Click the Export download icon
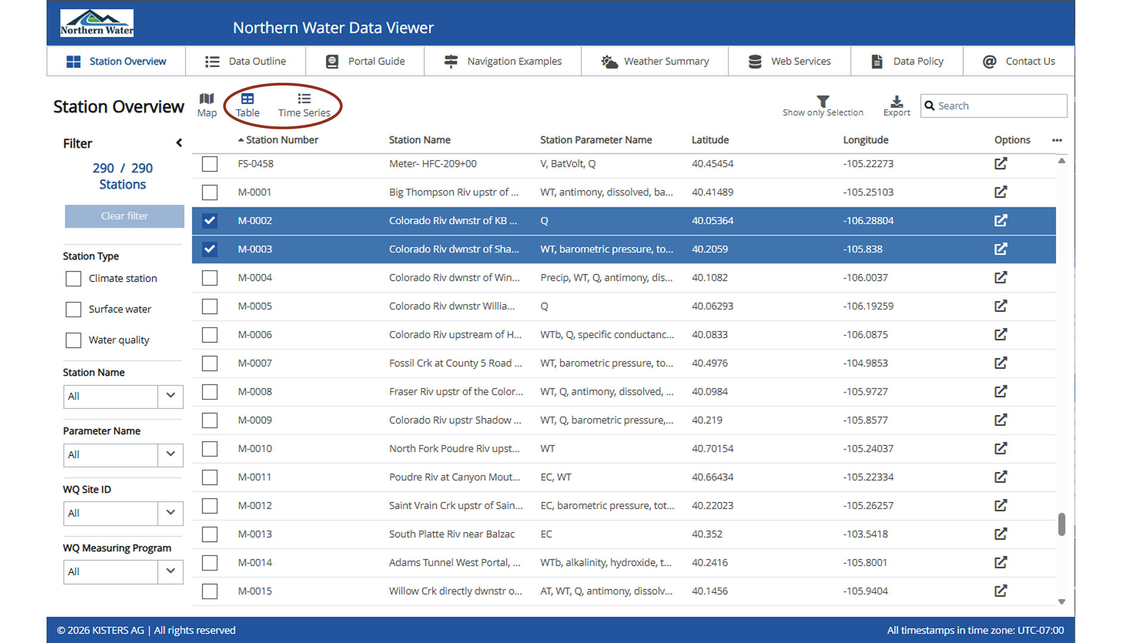Screen dimensions: 1143x643 tap(897, 101)
